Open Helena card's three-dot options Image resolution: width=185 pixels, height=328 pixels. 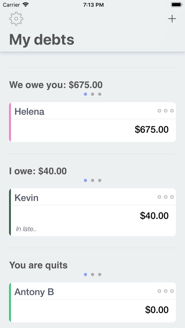166,111
